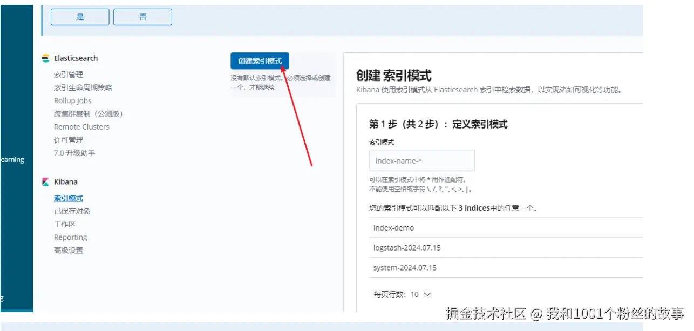The width and height of the screenshot is (694, 331).
Task: Click the logstash-2024.07.15 row
Action: pos(506,248)
